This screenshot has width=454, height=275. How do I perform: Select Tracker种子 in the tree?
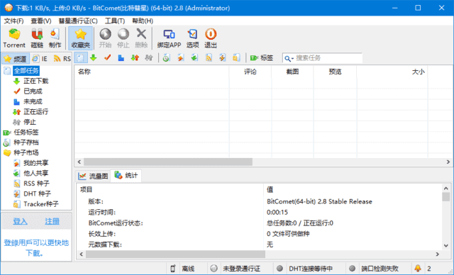[41, 204]
